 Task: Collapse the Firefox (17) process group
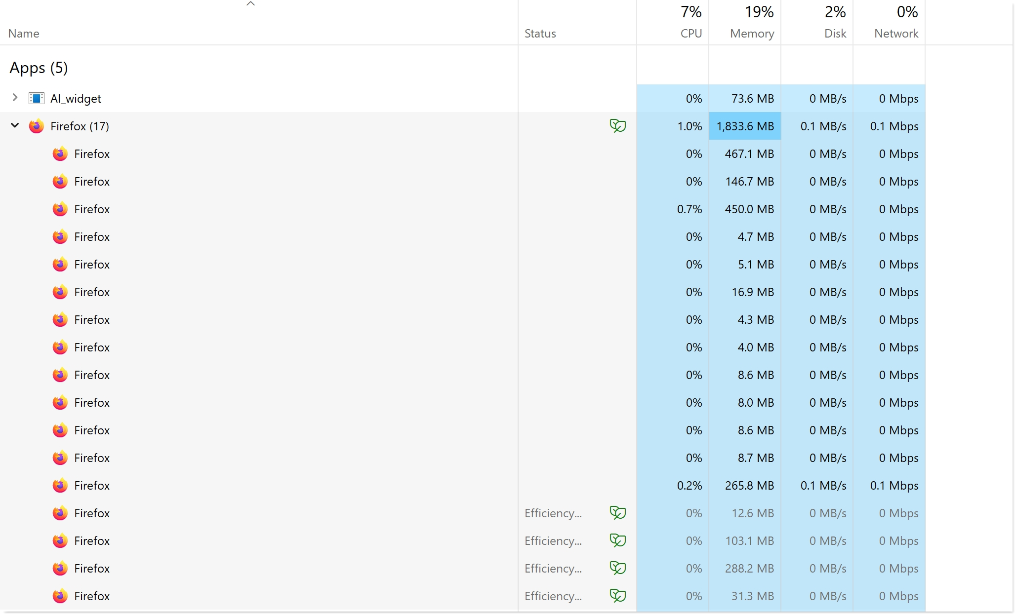pos(15,125)
